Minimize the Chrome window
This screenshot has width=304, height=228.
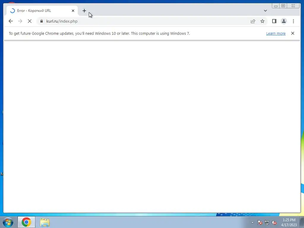coord(275,6)
